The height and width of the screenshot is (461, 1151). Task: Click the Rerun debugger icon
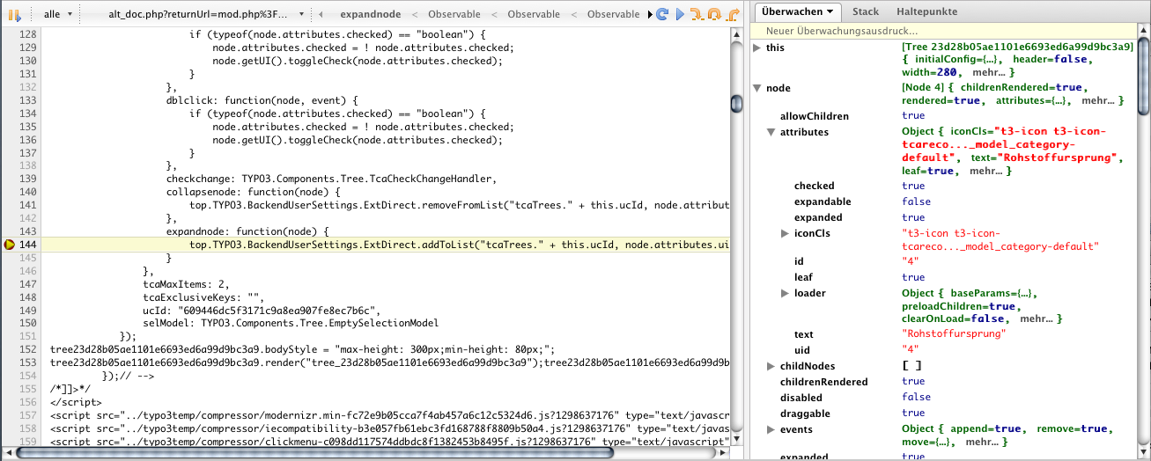pos(662,14)
